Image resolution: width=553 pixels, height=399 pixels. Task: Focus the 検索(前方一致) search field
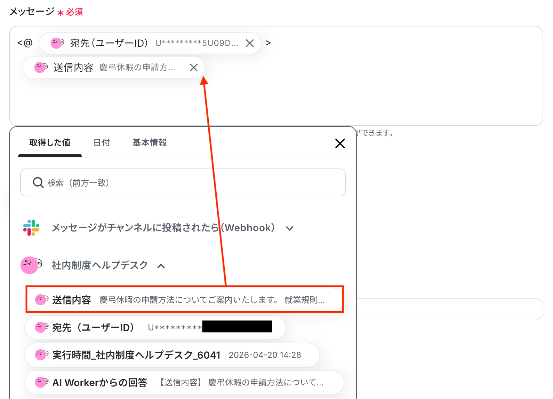[183, 182]
